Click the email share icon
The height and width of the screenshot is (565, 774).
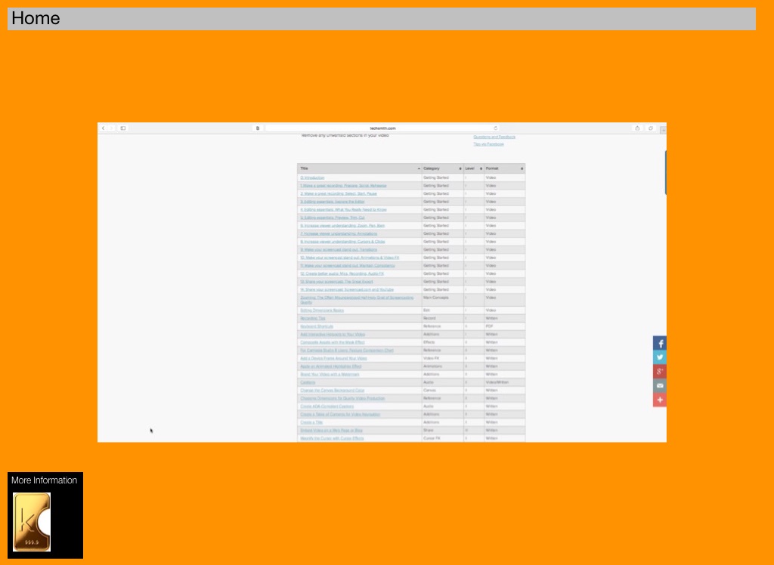click(659, 385)
